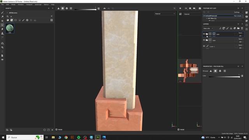249x140 pixels.
Task: Hide the Layer 1 paint layer
Action: [x=204, y=46]
